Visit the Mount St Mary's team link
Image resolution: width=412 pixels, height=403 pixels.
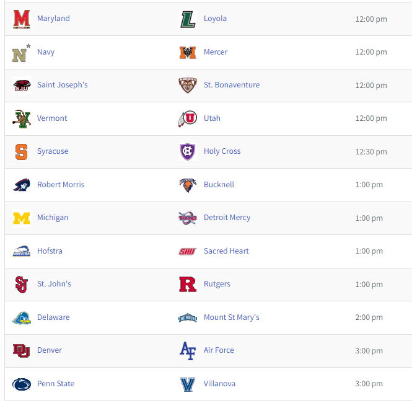[x=232, y=317]
